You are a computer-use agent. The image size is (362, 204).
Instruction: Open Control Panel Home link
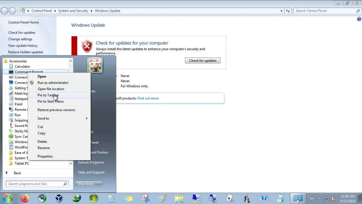pyautogui.click(x=23, y=22)
